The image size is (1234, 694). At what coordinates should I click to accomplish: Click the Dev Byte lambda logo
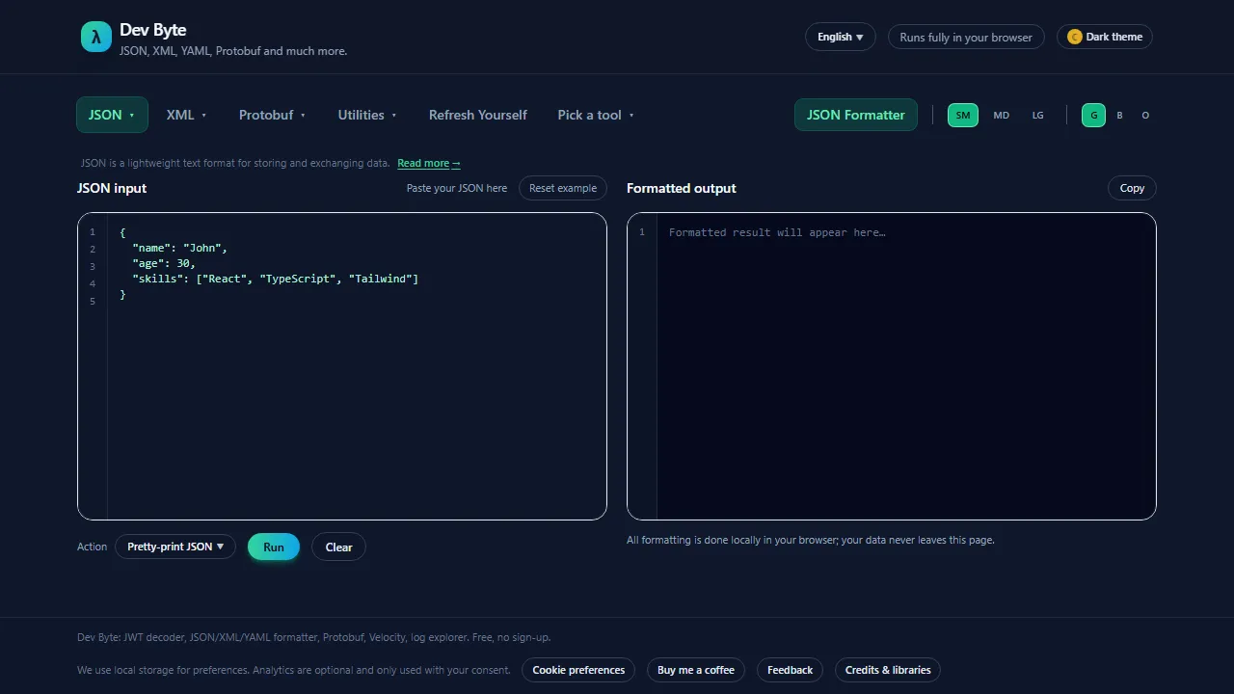click(x=96, y=37)
